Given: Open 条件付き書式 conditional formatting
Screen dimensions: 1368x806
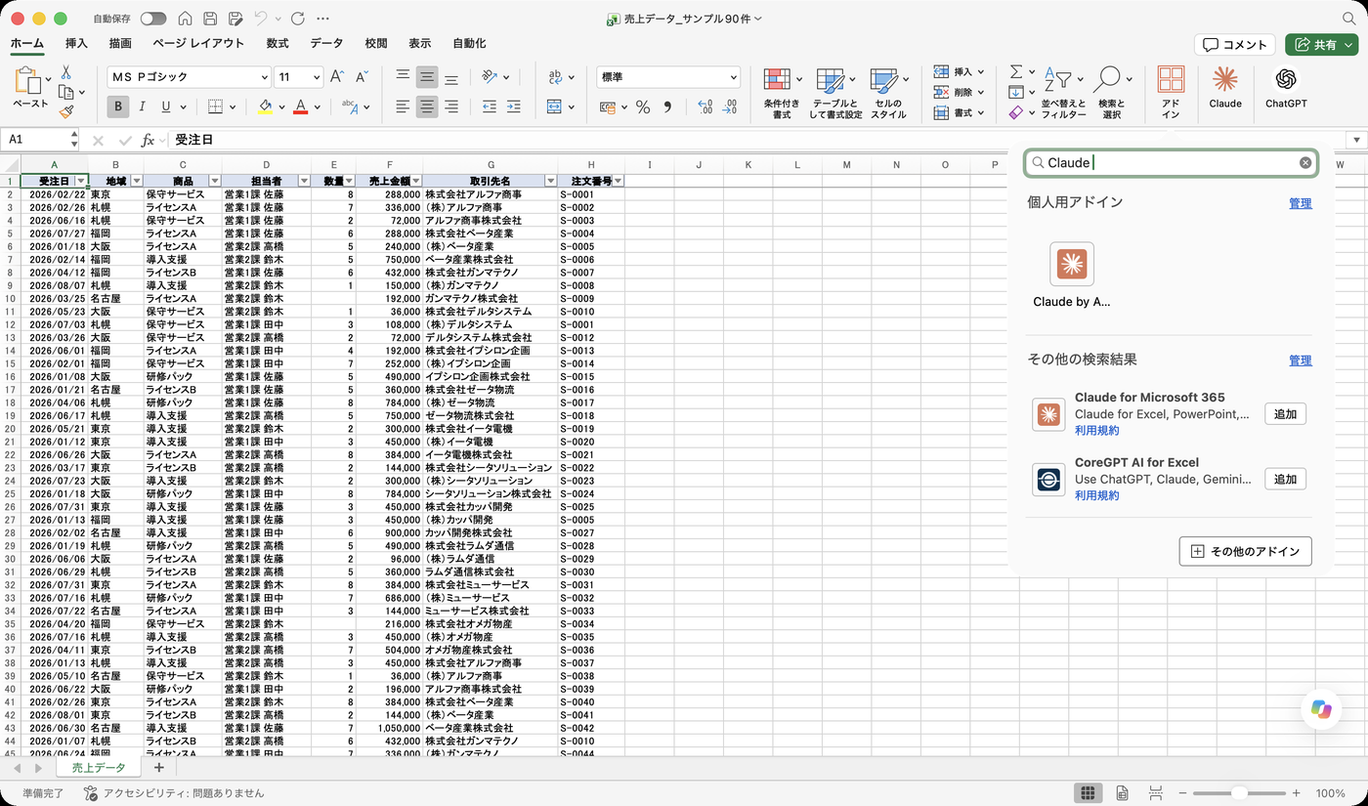Looking at the screenshot, I should click(x=782, y=94).
